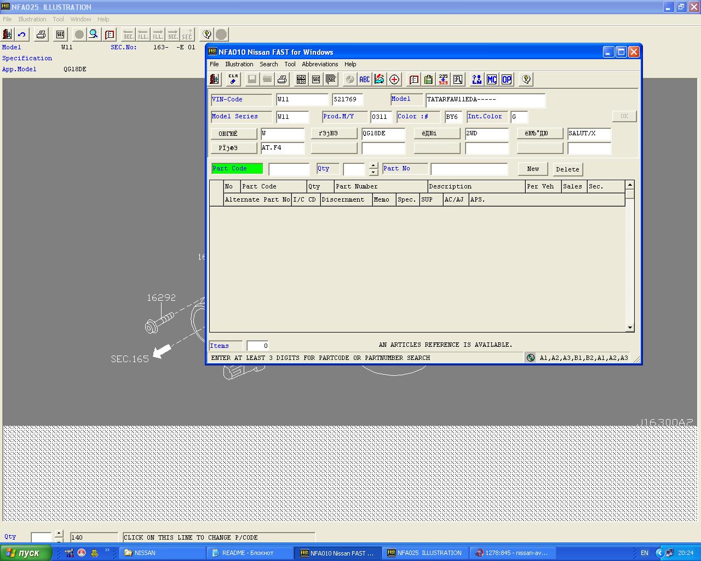Image resolution: width=701 pixels, height=561 pixels.
Task: Click scroll down arrow of parts list
Action: [630, 328]
